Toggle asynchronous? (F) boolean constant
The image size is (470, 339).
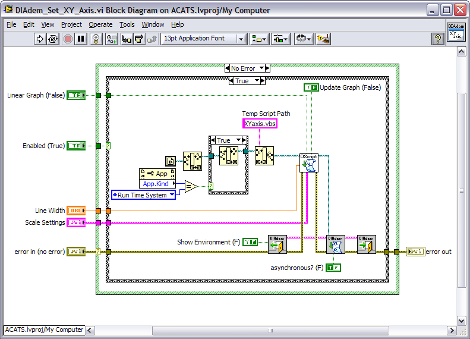click(333, 268)
